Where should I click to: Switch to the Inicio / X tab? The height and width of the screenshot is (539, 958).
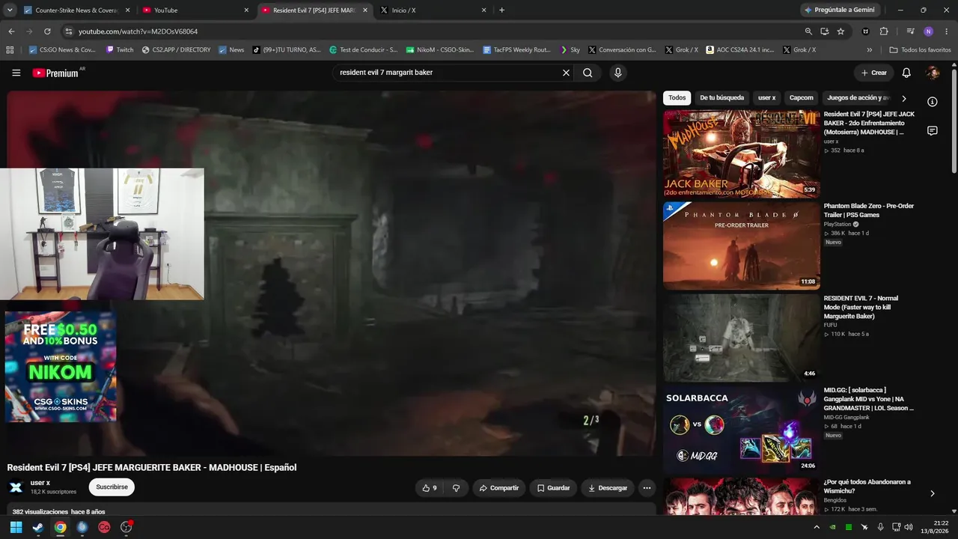pyautogui.click(x=435, y=10)
